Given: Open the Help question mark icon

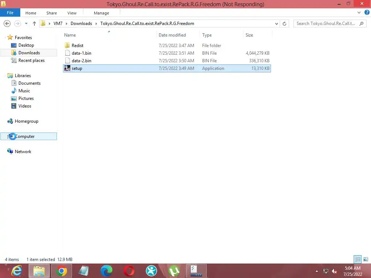Looking at the screenshot, I should pyautogui.click(x=367, y=13).
